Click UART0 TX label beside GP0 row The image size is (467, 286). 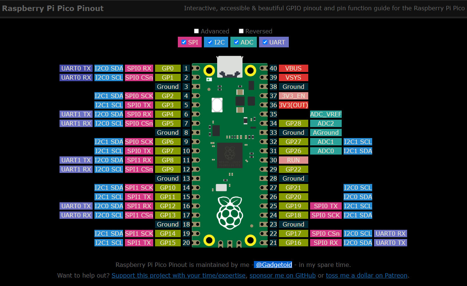click(76, 68)
